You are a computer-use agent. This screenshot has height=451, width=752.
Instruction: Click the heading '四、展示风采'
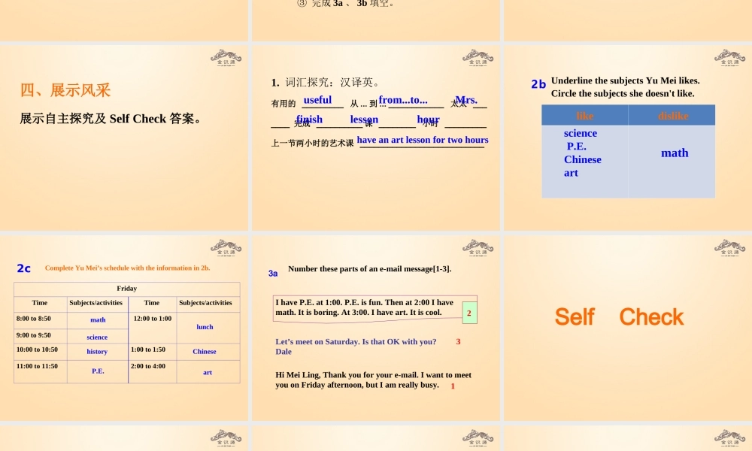point(65,90)
